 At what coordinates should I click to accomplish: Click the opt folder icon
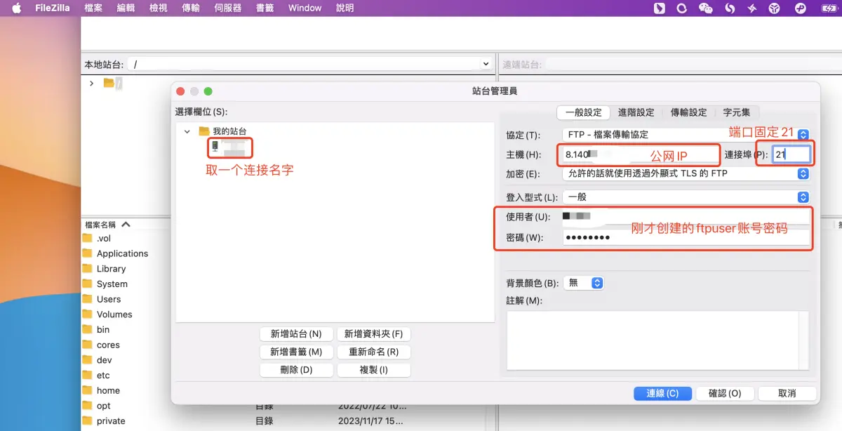click(x=88, y=405)
